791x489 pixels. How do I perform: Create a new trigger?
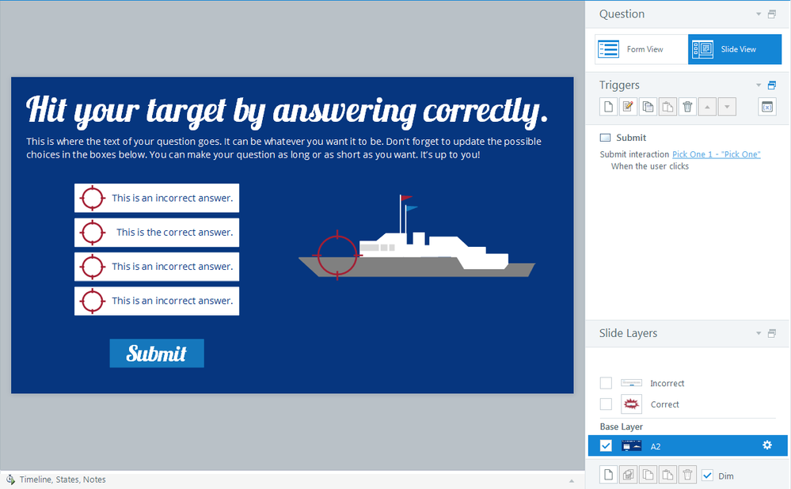[608, 107]
